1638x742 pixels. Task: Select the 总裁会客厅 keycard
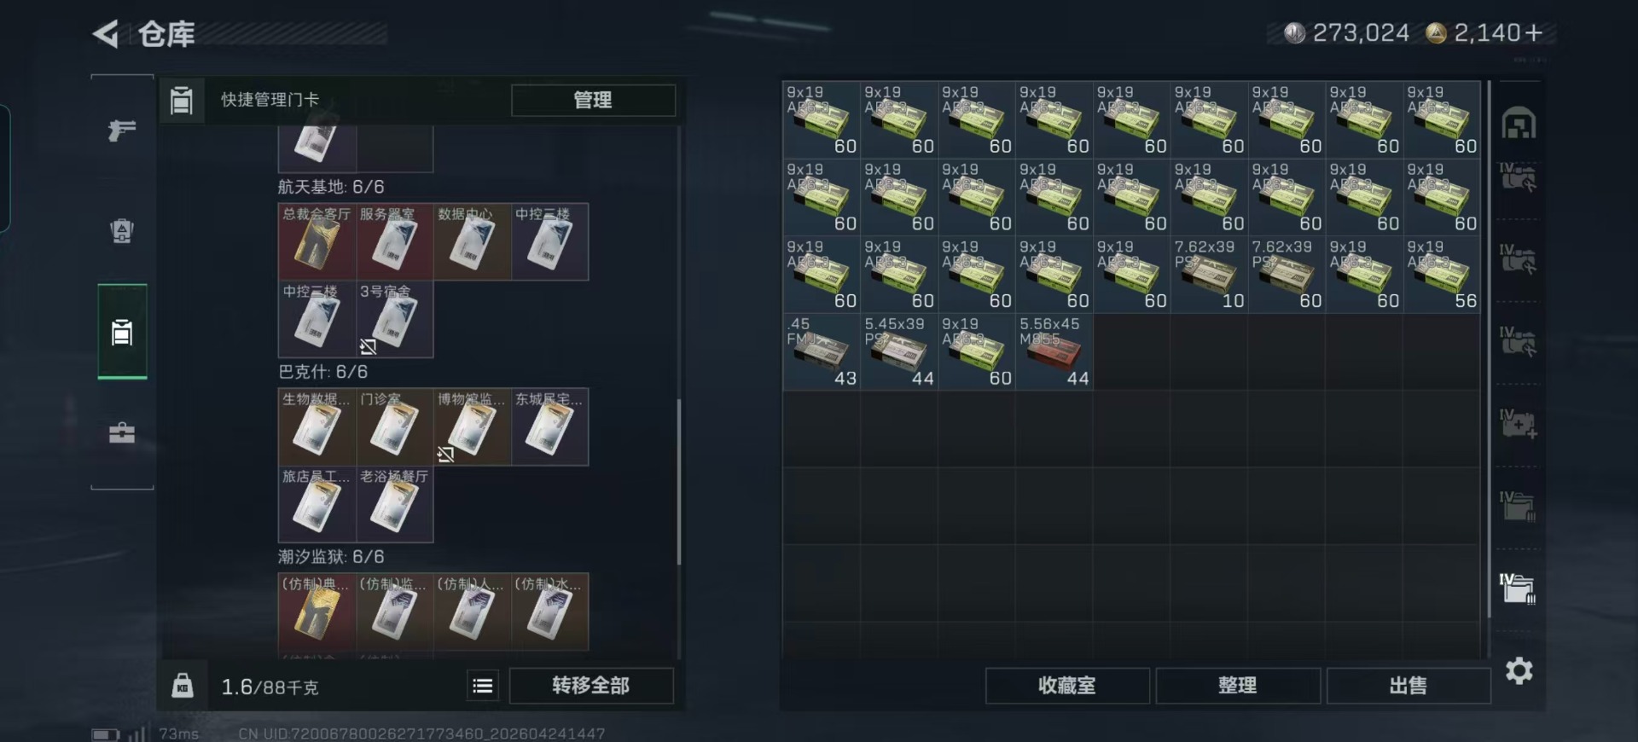pyautogui.click(x=317, y=241)
